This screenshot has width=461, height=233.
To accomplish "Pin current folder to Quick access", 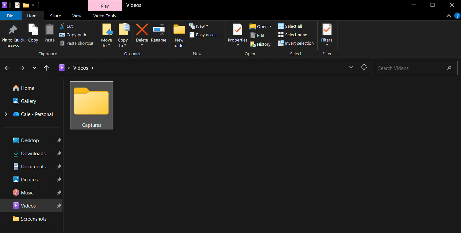I will [x=13, y=34].
